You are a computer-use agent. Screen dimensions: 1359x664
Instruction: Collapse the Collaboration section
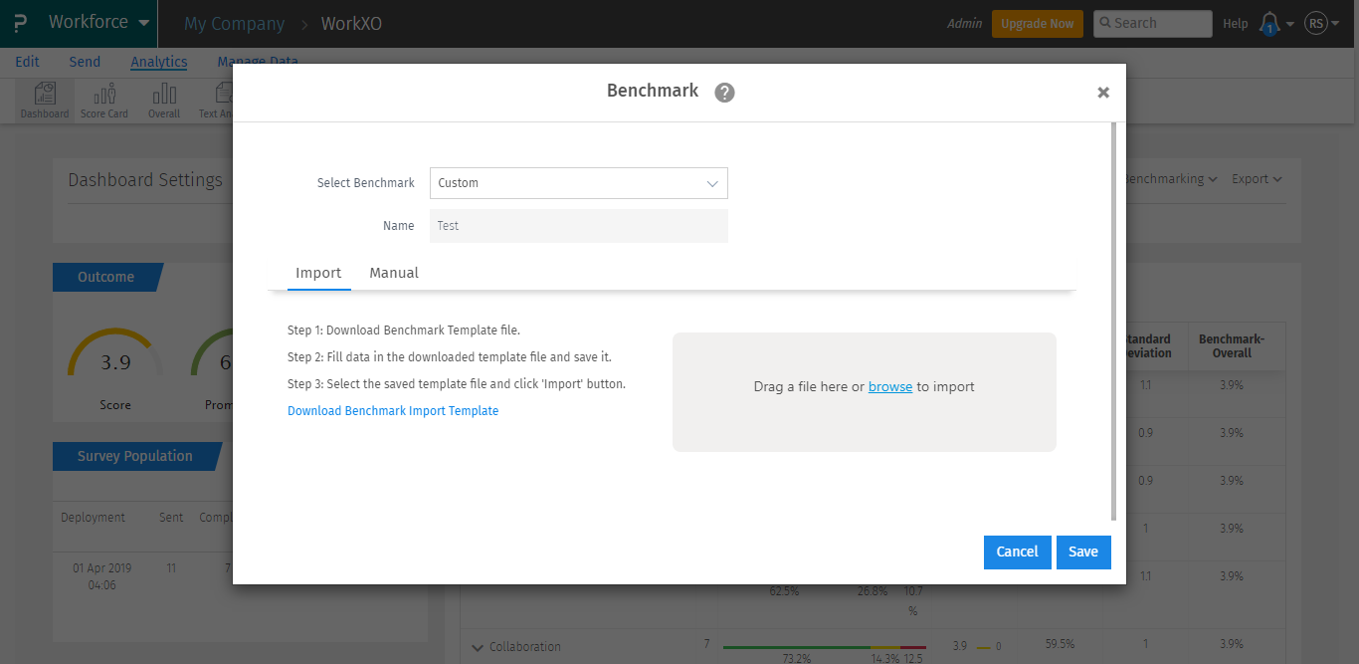click(478, 647)
